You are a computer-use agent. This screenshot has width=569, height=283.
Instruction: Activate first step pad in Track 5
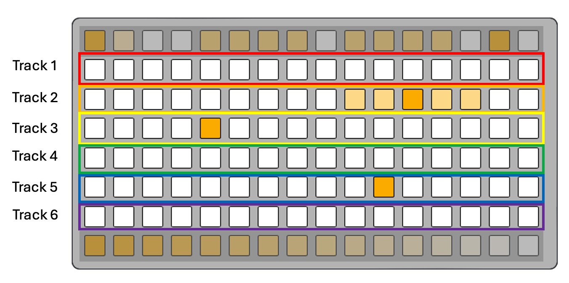point(95,187)
